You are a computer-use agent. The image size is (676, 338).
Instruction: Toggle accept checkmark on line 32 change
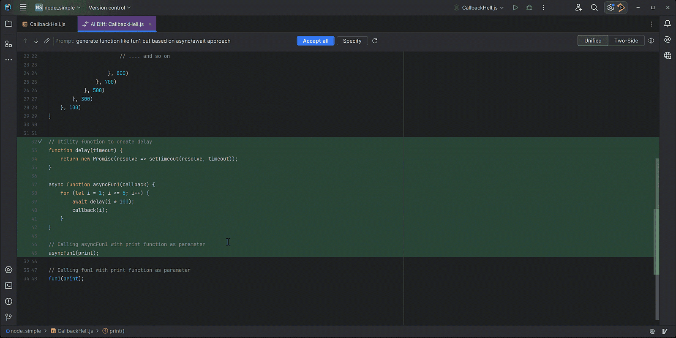(x=40, y=142)
